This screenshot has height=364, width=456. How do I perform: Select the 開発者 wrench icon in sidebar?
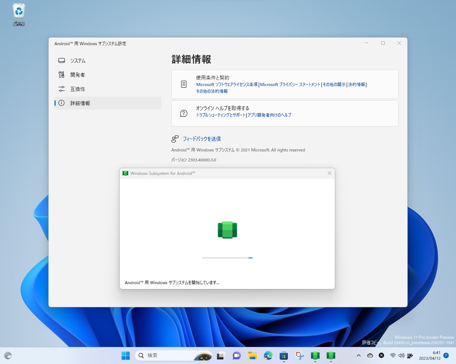pyautogui.click(x=61, y=75)
